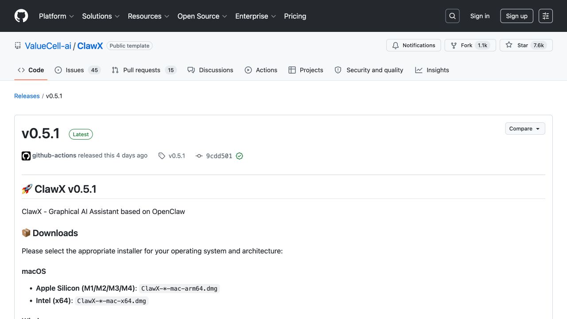Switch to the Projects tab
The width and height of the screenshot is (567, 319).
click(306, 70)
